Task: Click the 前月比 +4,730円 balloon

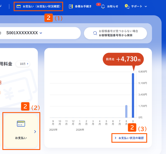Action: pos(123,59)
